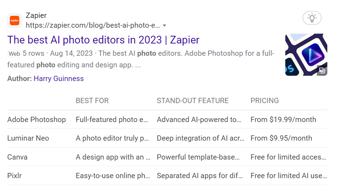Click the Zapier favicon logo
Image resolution: width=341 pixels, height=189 pixels.
[15, 21]
